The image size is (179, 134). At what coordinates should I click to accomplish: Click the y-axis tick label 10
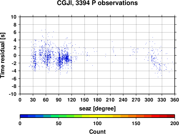pyautogui.click(x=14, y=17)
